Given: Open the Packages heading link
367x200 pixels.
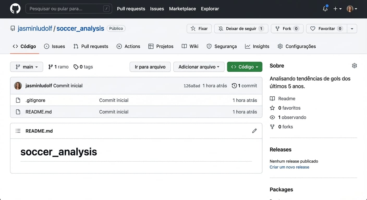Looking at the screenshot, I should (x=281, y=190).
